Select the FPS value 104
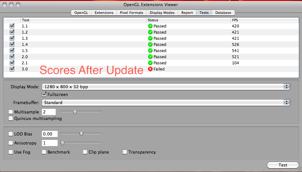Image resolution: width=302 pixels, height=172 pixels. pos(235,63)
